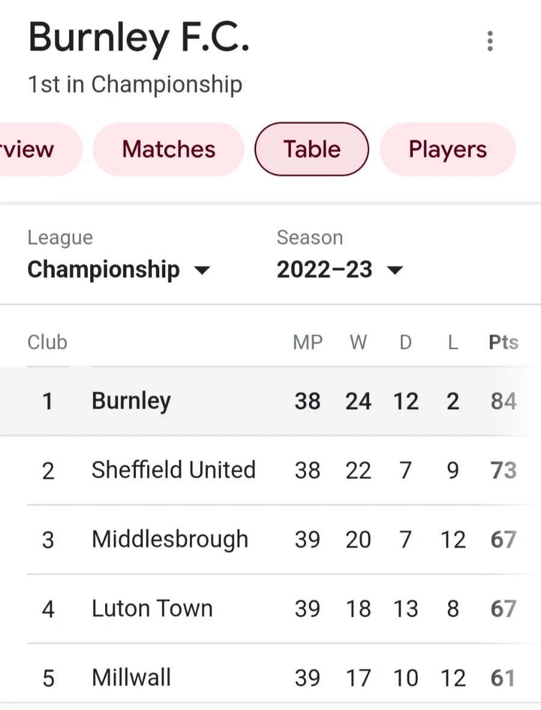Image resolution: width=541 pixels, height=710 pixels.
Task: Click the '1st in Championship' subtitle
Action: point(135,84)
